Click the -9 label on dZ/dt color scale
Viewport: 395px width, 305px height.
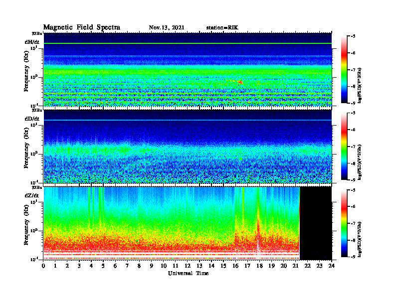click(353, 257)
